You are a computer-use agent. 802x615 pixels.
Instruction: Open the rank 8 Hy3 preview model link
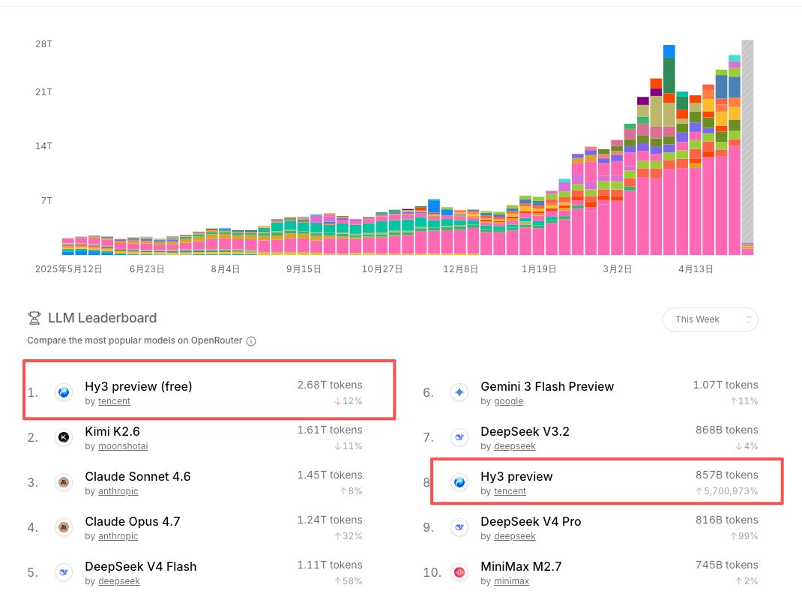pyautogui.click(x=516, y=476)
